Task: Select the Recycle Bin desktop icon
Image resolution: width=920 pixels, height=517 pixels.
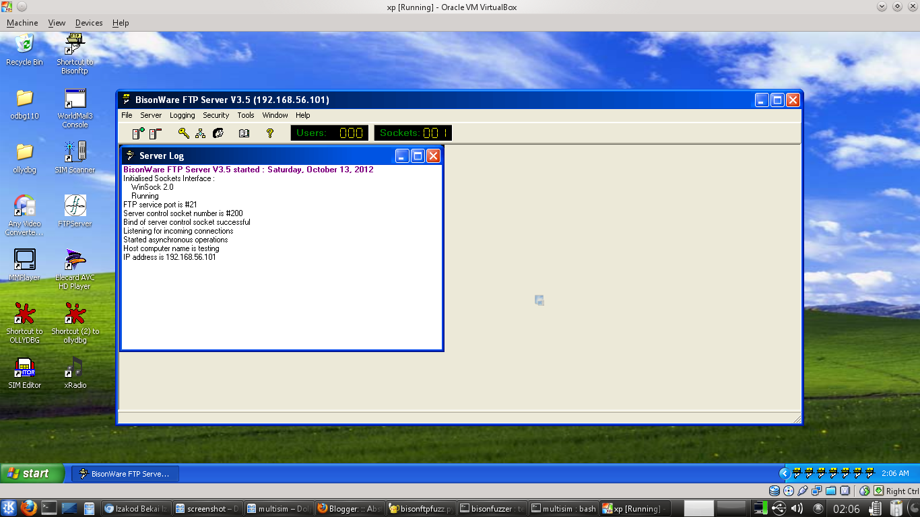Action: click(24, 50)
